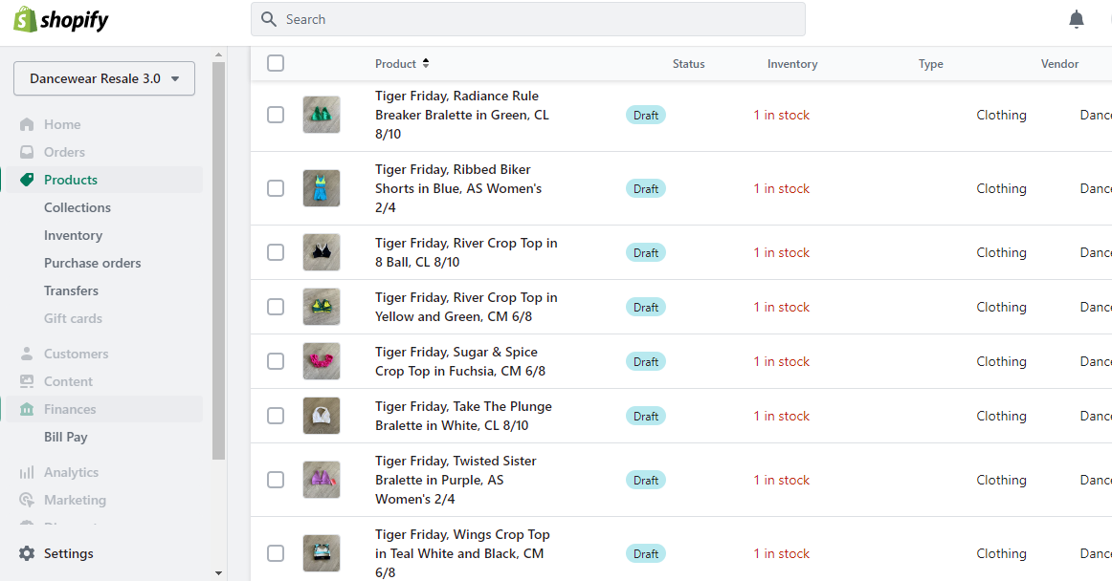Image resolution: width=1112 pixels, height=581 pixels.
Task: Click the Customers person icon
Action: [27, 354]
